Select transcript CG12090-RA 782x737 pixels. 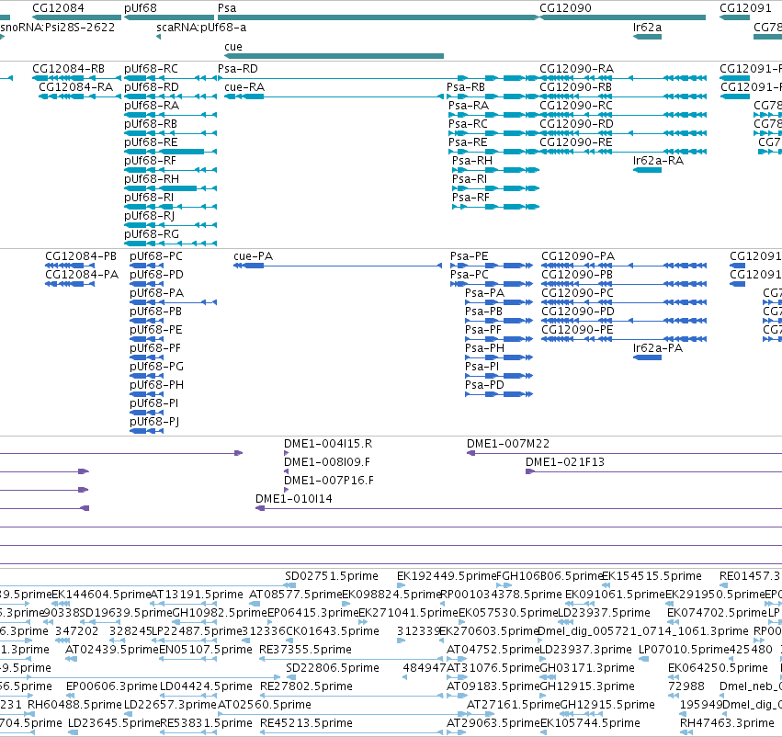(x=623, y=78)
